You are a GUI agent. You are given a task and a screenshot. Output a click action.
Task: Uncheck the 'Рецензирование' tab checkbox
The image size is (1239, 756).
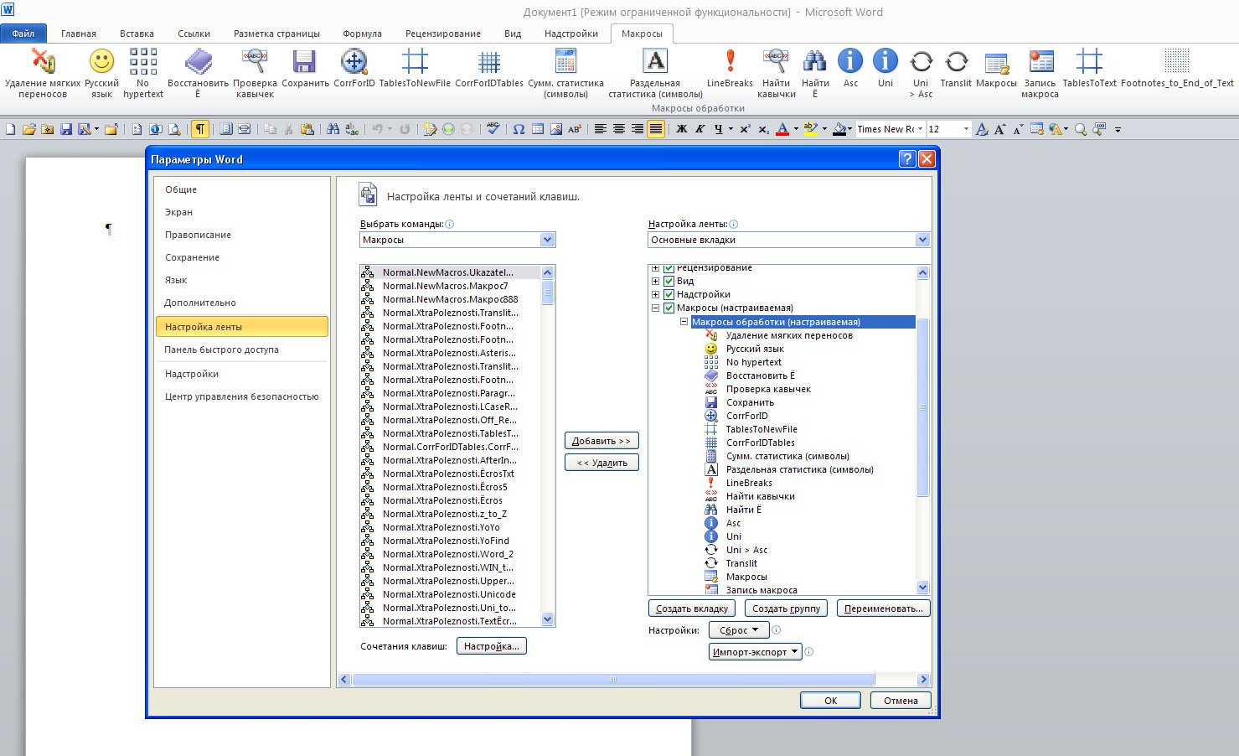669,268
